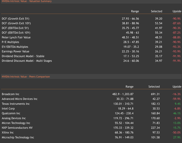Click 'Upside' header in the Peers Comparison table

point(177,87)
